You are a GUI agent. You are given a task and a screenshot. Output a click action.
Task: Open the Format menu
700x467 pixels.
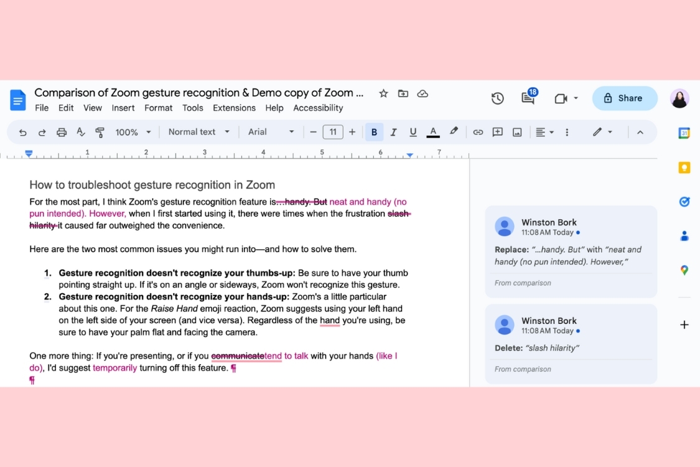[x=158, y=108]
